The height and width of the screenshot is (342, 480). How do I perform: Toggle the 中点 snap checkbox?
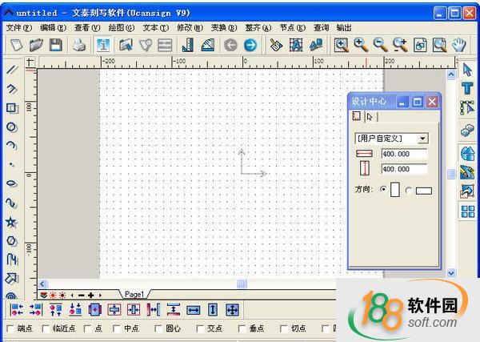(x=117, y=328)
